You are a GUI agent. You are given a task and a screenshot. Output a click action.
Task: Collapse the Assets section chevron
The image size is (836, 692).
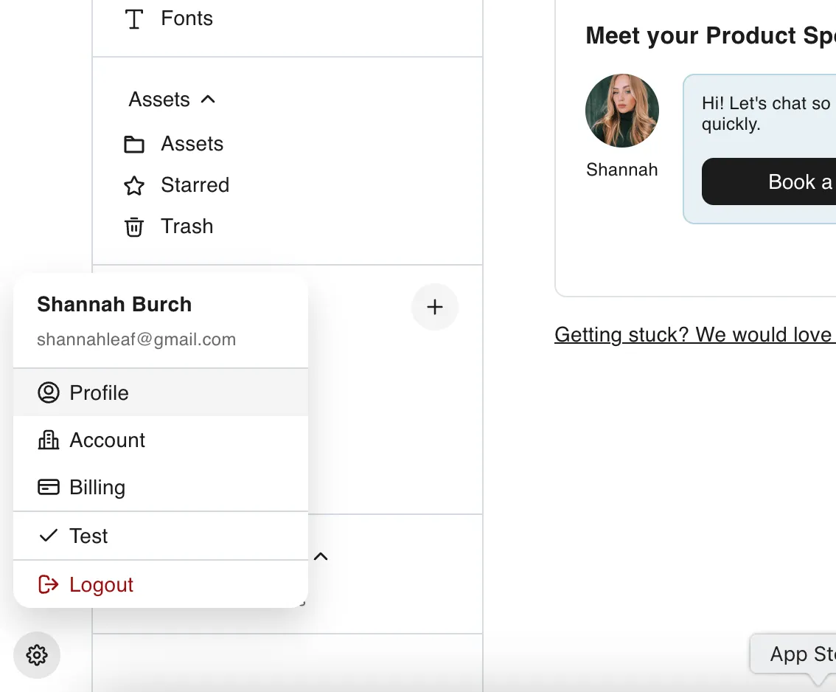pos(208,100)
